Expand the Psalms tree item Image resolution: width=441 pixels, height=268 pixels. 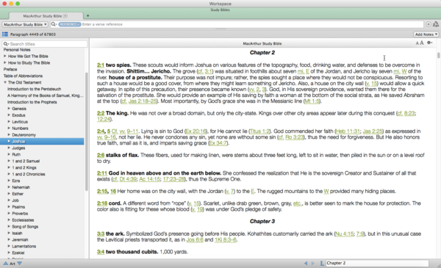9,207
